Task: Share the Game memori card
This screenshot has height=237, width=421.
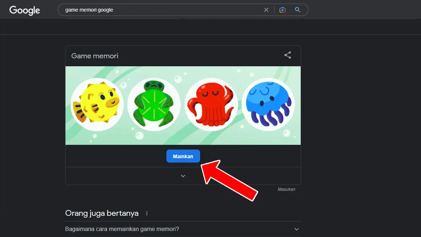Action: pos(288,55)
